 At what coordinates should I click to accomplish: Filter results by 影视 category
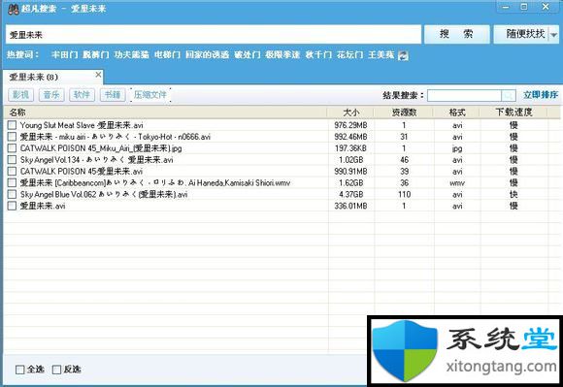coord(20,95)
